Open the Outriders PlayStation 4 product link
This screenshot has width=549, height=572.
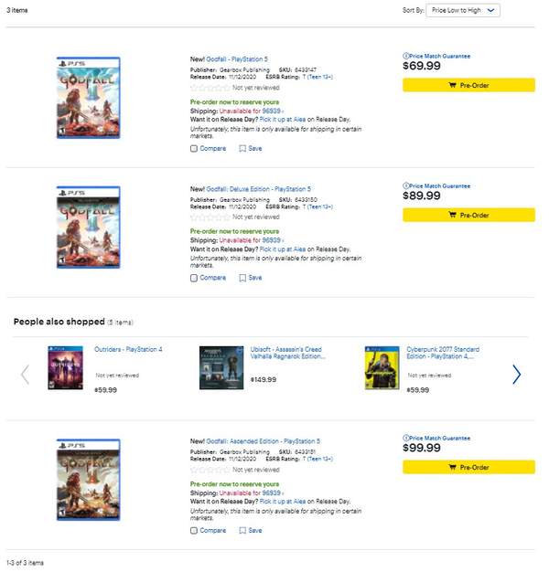click(129, 349)
